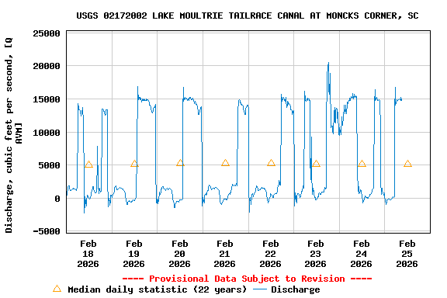Screen dimensions: 447x298
Task: Click the median triangle marker above Feb 19
Action: pos(134,164)
